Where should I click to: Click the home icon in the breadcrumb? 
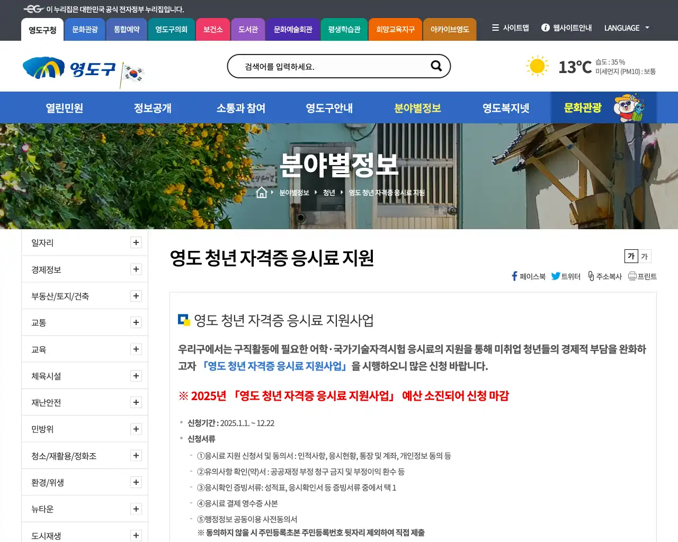[x=261, y=193]
